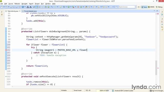Open the globe icon dropdown arrow

pos(25,7)
